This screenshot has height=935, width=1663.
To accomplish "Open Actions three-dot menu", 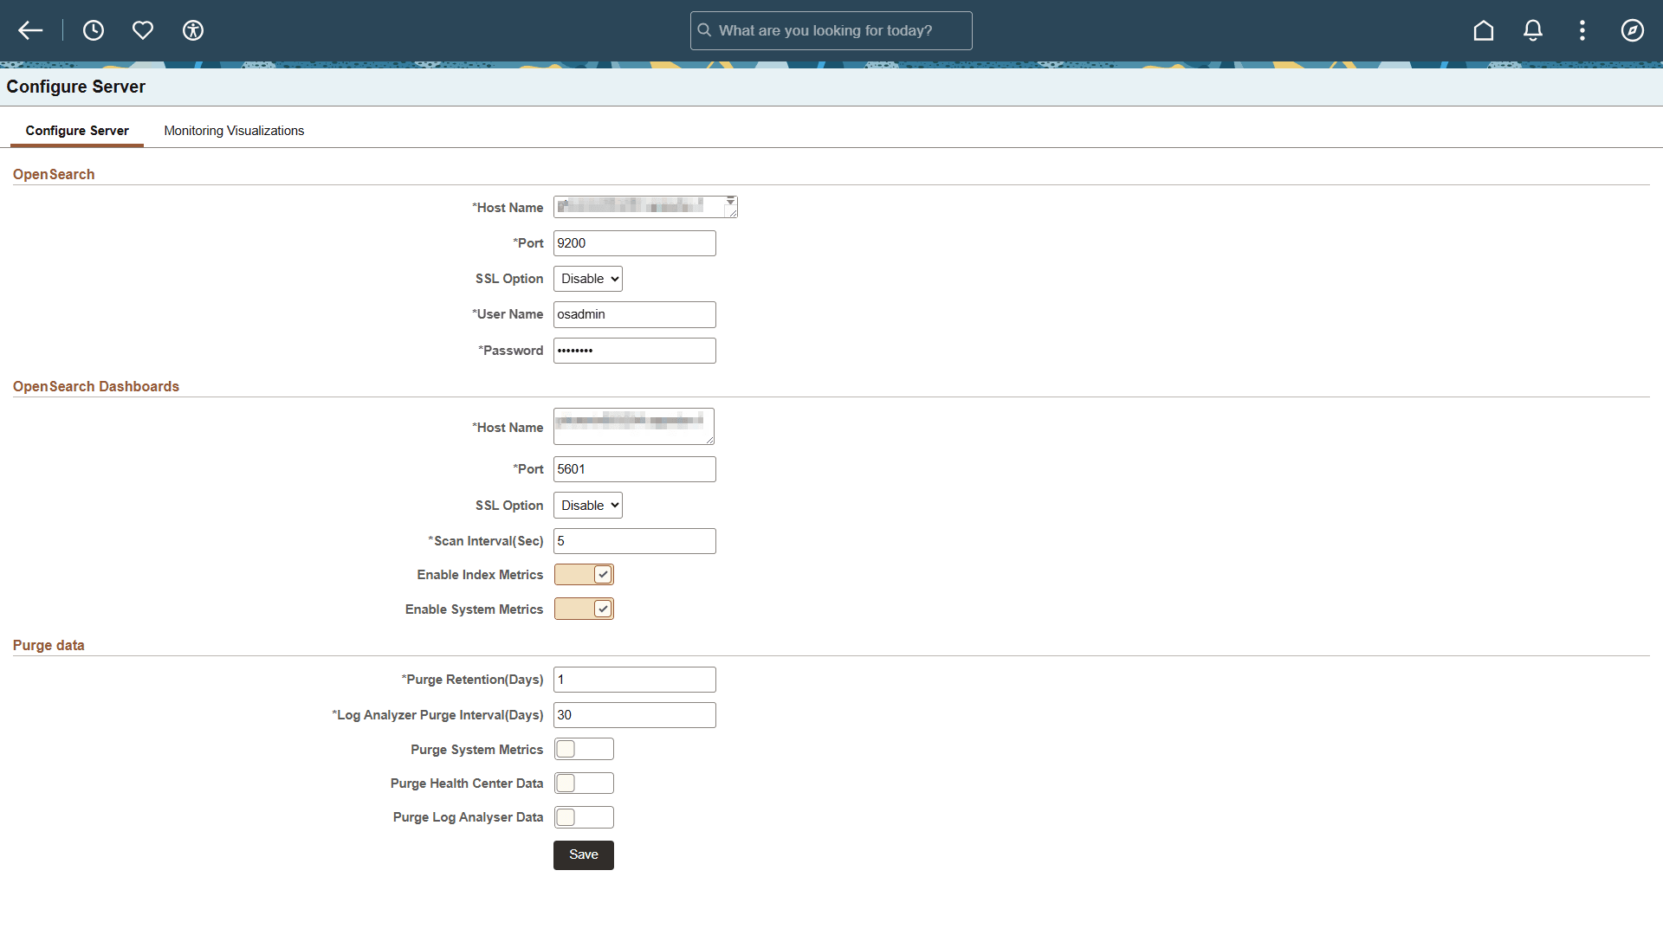I will (1582, 31).
